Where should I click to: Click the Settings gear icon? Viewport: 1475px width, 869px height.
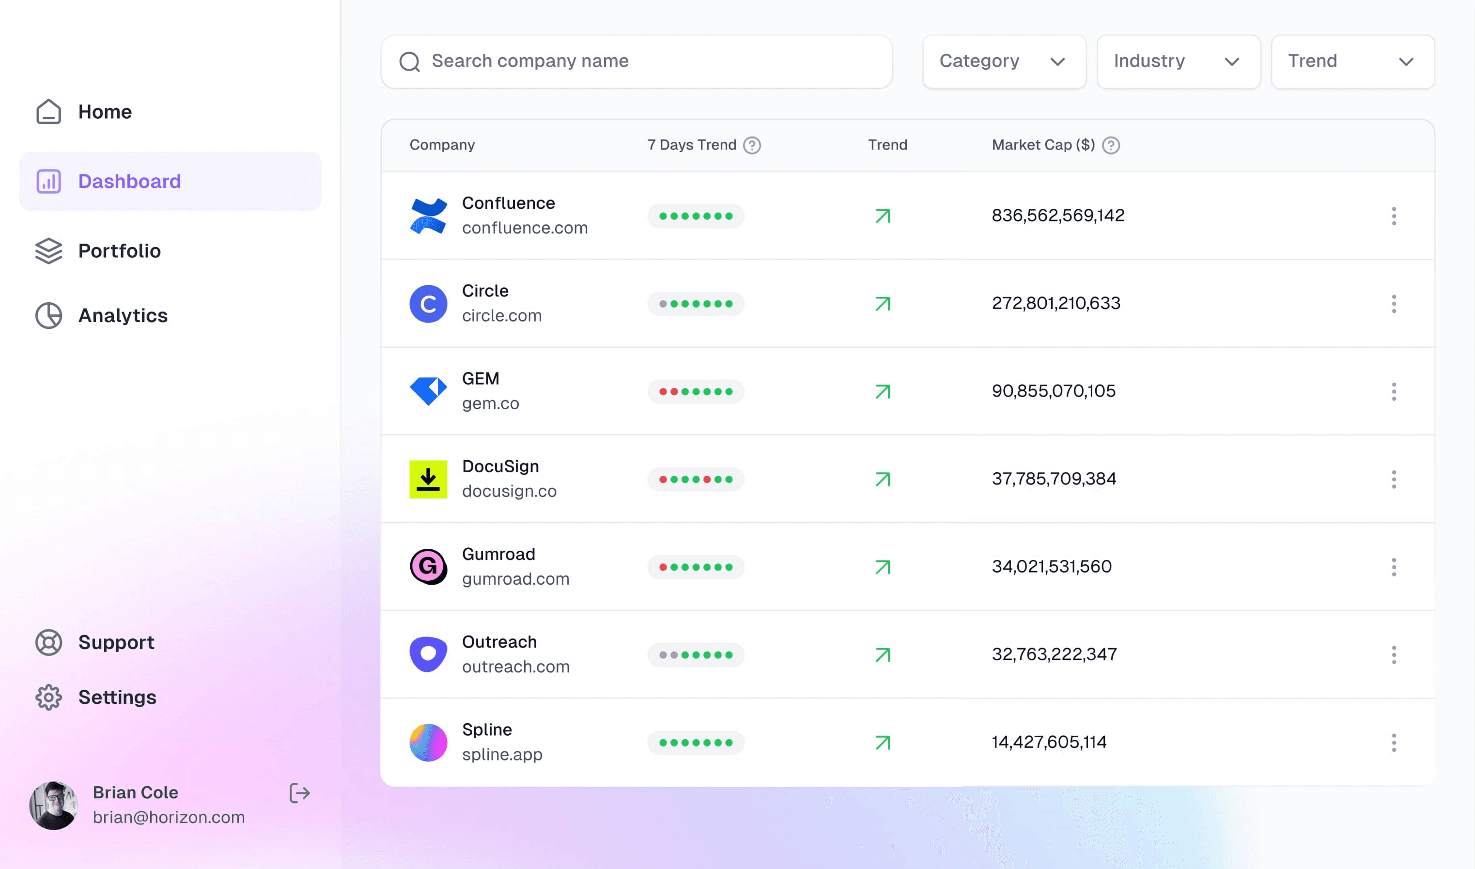[48, 697]
